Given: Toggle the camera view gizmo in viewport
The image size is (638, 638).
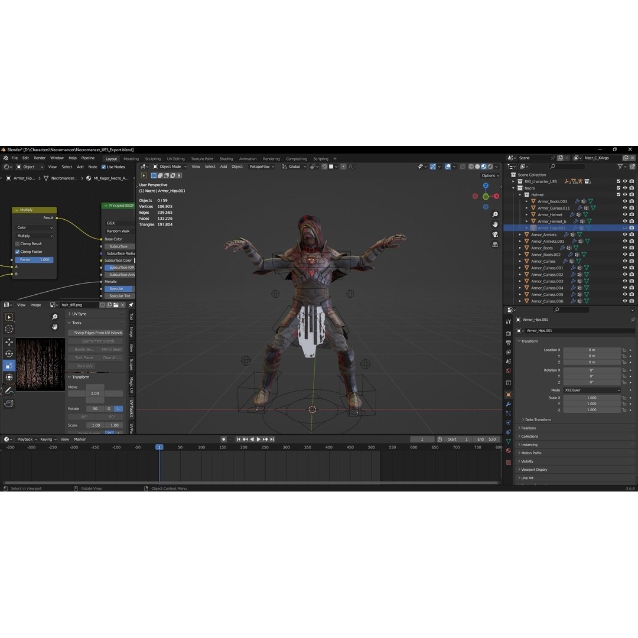Looking at the screenshot, I should 495,235.
